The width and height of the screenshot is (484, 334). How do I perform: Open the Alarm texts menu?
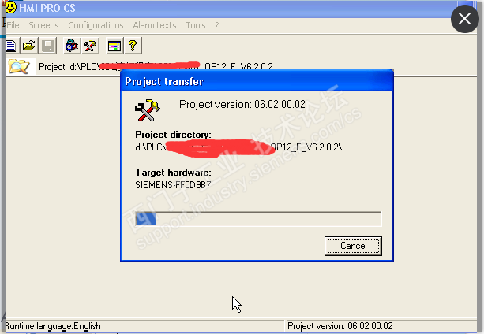click(155, 25)
